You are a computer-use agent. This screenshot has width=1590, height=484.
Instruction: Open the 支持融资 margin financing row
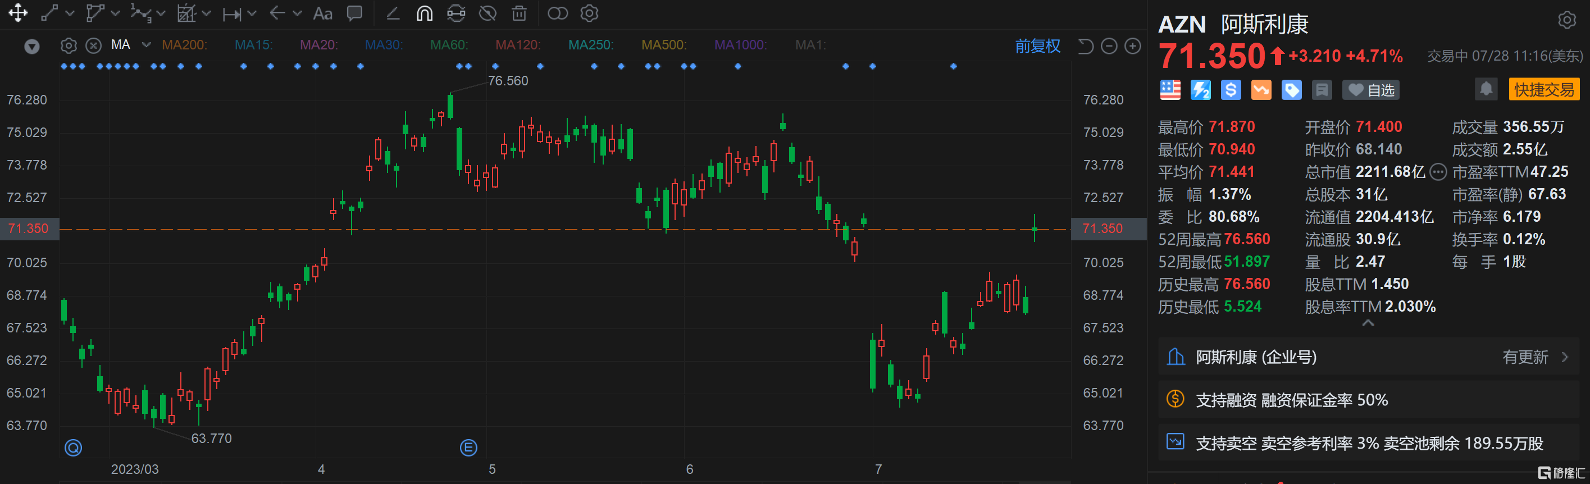tap(1368, 400)
